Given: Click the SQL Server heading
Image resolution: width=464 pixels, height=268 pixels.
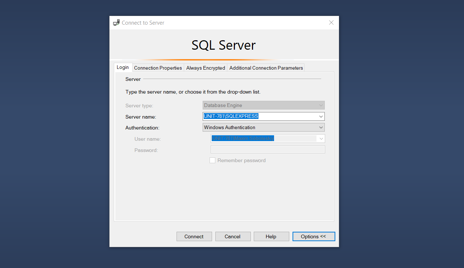Looking at the screenshot, I should tap(224, 45).
